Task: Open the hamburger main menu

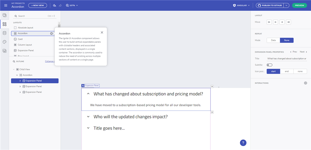Action: click(5, 5)
